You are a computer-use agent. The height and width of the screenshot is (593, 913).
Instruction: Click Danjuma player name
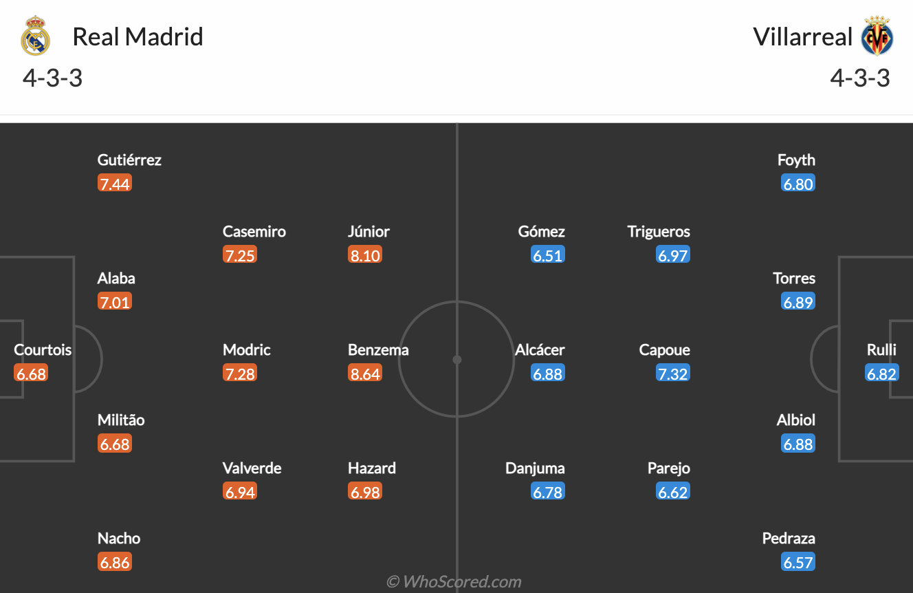(535, 468)
